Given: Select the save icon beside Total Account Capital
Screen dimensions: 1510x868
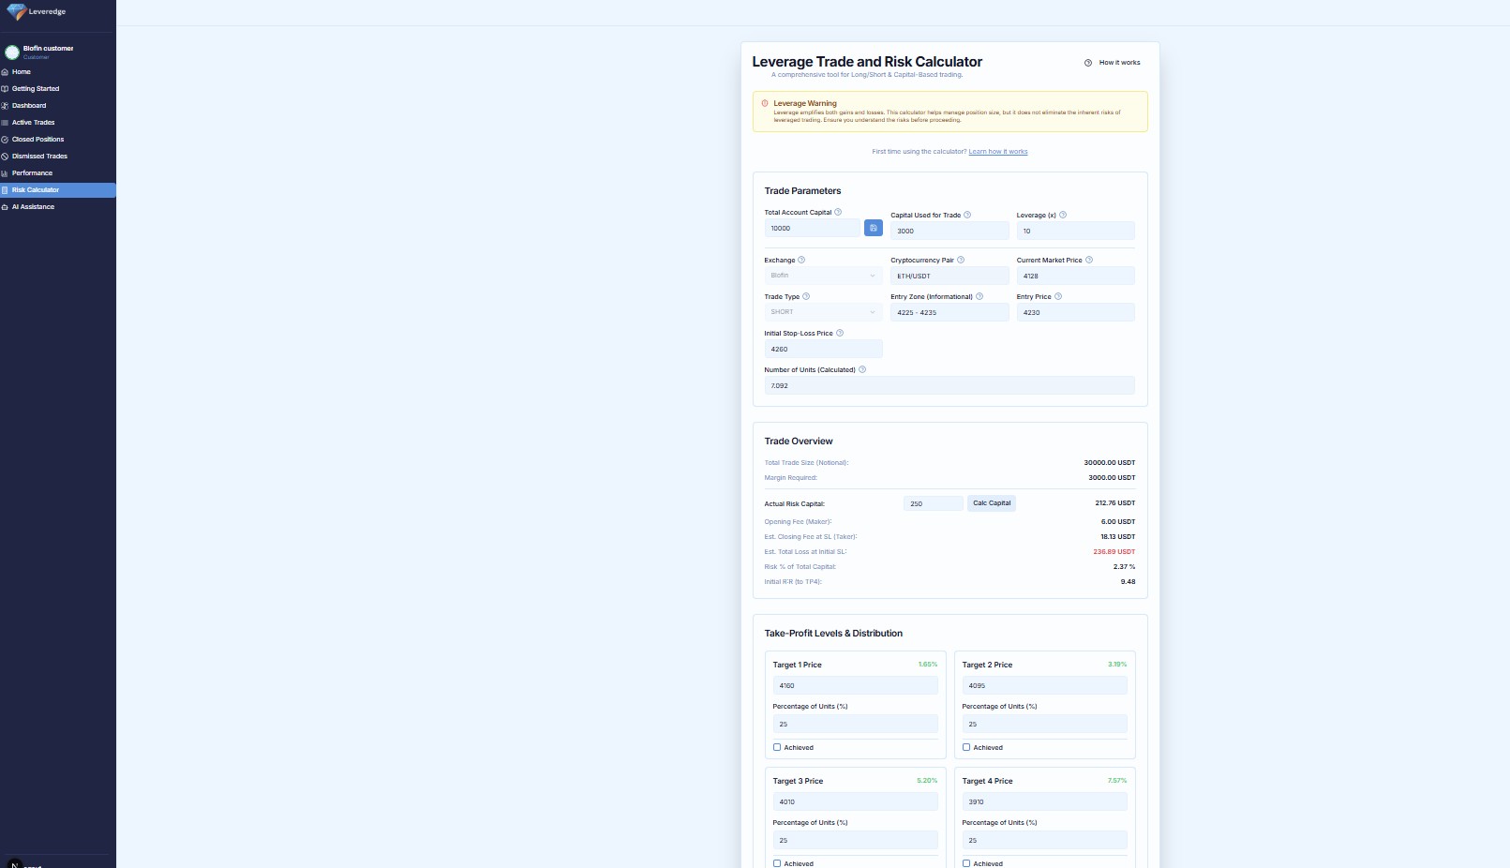Looking at the screenshot, I should point(873,228).
